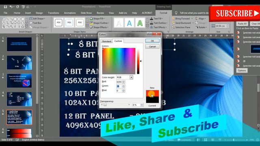This screenshot has height=146, width=260.
Task: Switch to the Animations ribbon tab
Action: pos(70,13)
